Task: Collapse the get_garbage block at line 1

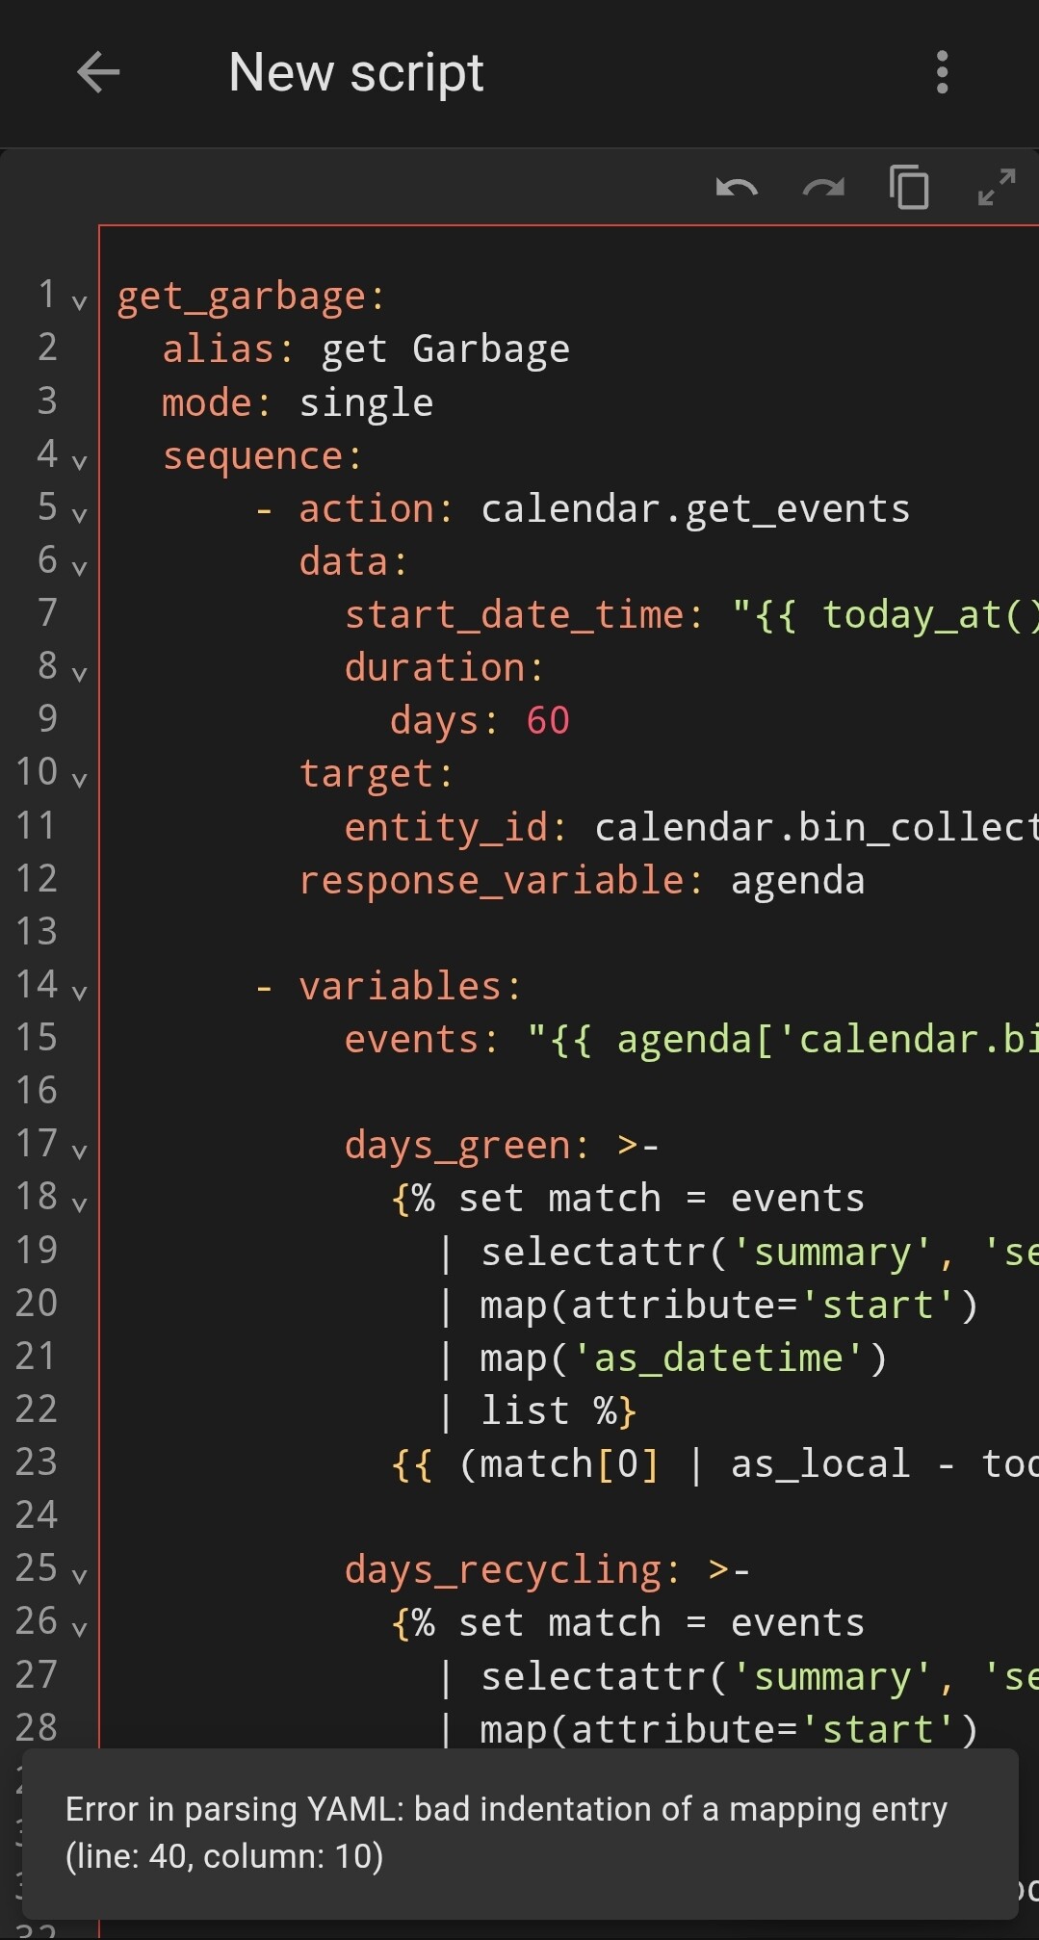Action: click(x=79, y=302)
